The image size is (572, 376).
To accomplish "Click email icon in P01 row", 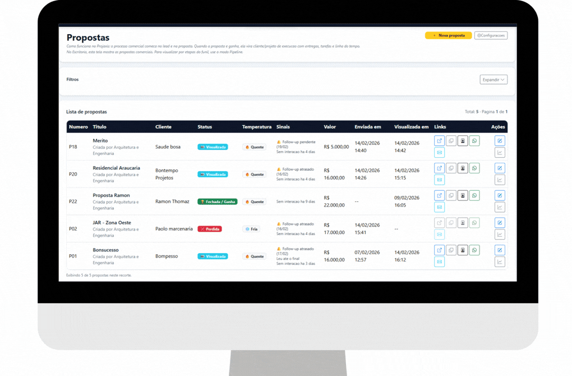I will tap(439, 262).
